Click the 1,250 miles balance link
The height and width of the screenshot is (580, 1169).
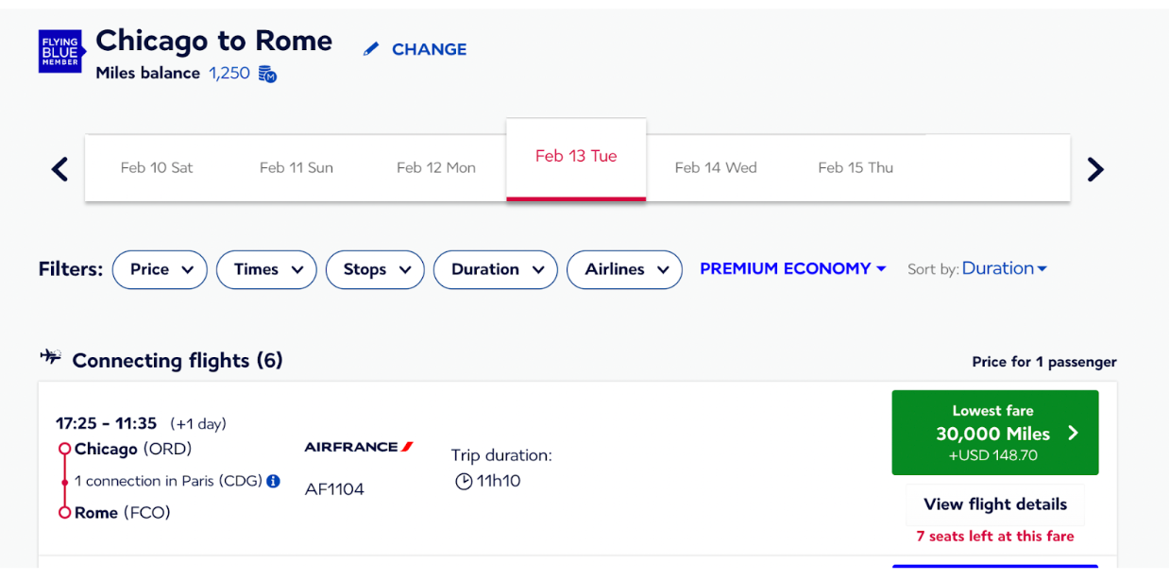point(229,73)
